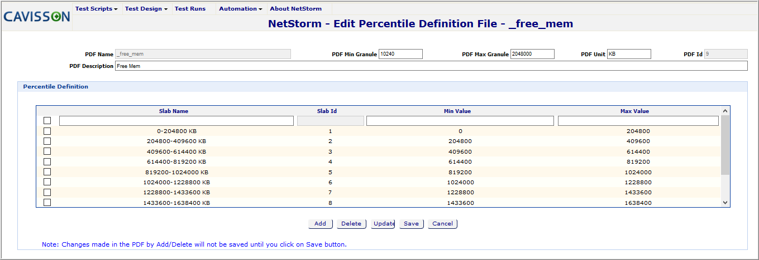The width and height of the screenshot is (759, 260).
Task: Select checkbox for 0-204800 KB slab
Action: [x=47, y=131]
